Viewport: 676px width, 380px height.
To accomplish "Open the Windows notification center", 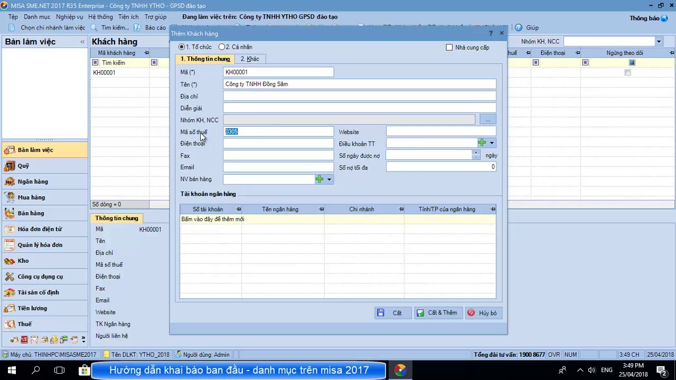I will click(661, 370).
